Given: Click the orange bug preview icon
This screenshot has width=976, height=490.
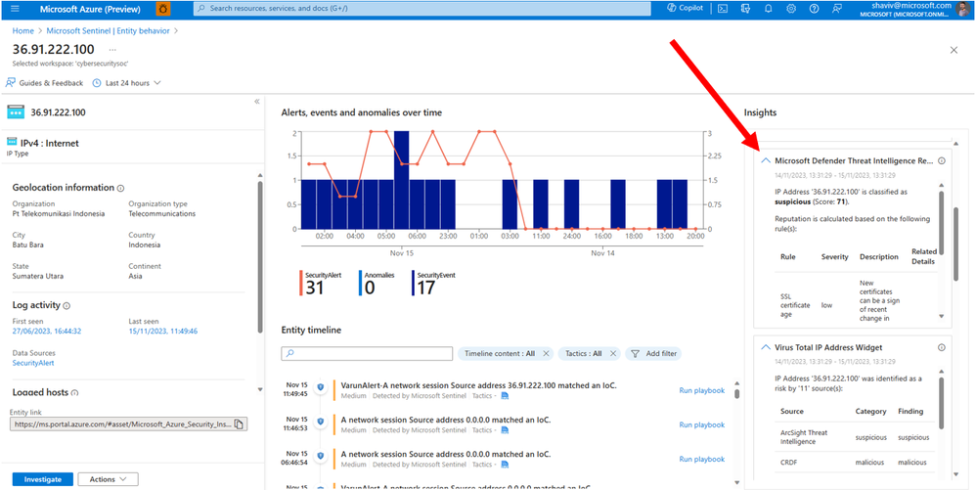Looking at the screenshot, I should coord(163,9).
